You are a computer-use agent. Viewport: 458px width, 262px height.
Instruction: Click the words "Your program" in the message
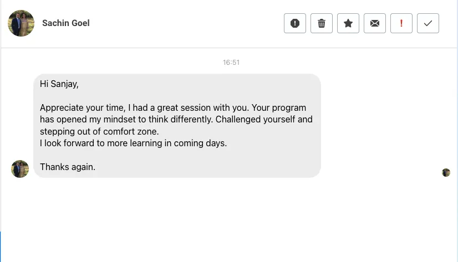279,107
